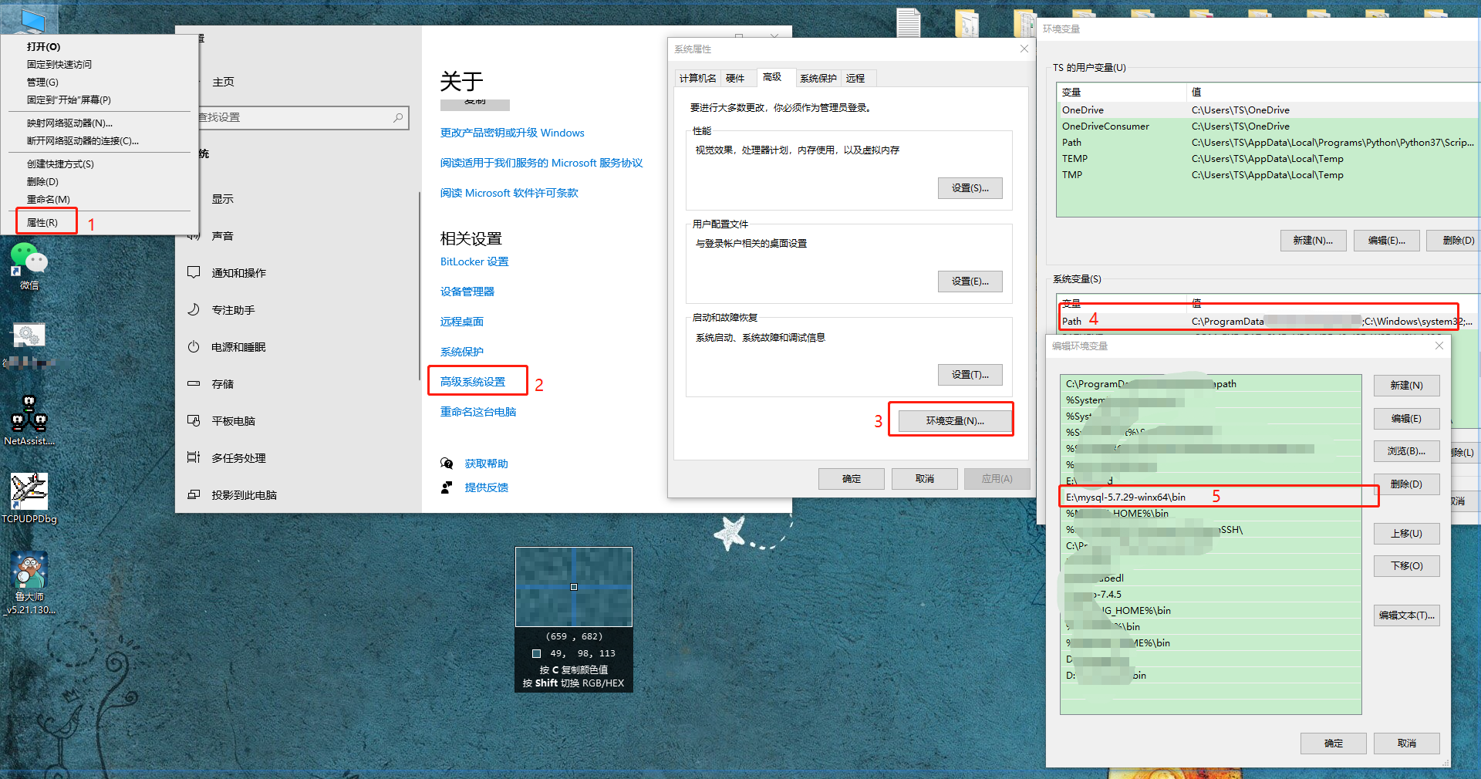Click 新建(N)... under user variables
The width and height of the screenshot is (1481, 779).
pos(1313,241)
